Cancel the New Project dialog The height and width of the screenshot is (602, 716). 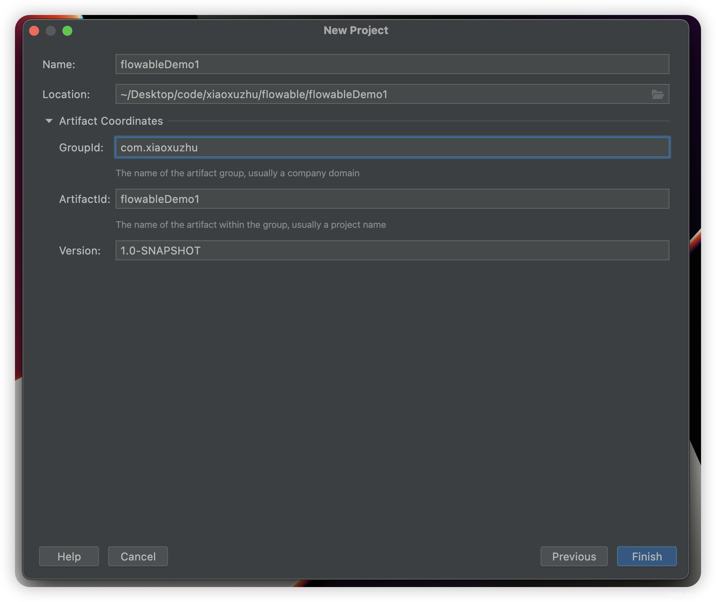tap(138, 556)
